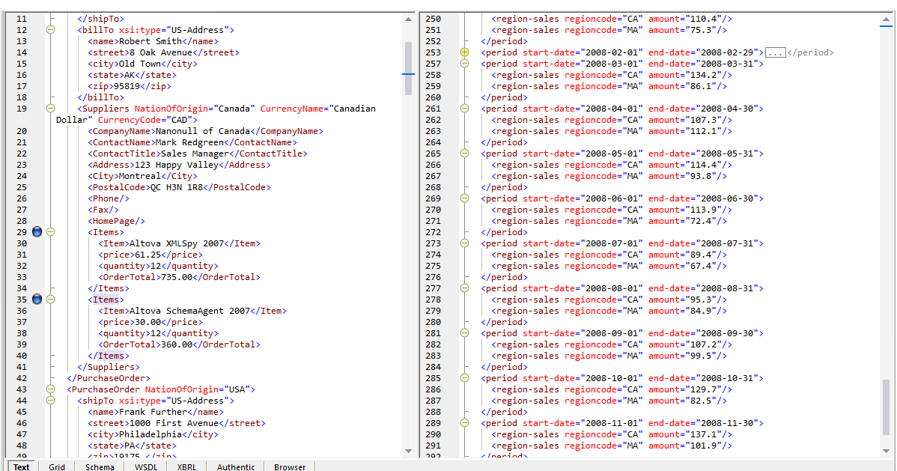This screenshot has height=471, width=897.
Task: Open the Schema view tab
Action: click(x=99, y=467)
